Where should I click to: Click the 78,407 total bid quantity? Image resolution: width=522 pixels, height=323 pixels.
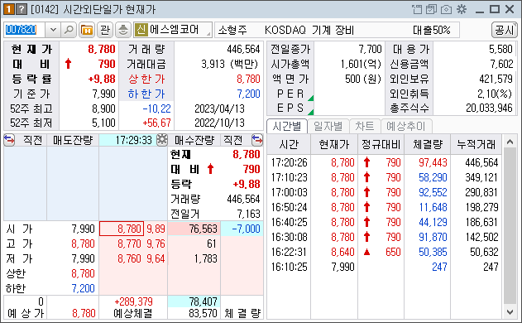point(194,301)
